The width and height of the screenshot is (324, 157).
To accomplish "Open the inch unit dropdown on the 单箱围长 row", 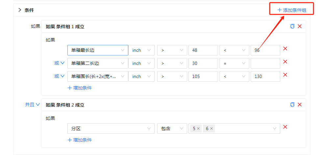I will pos(141,76).
